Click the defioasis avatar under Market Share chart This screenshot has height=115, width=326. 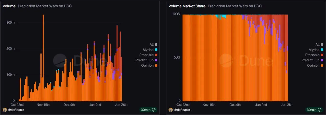pyautogui.click(x=171, y=110)
